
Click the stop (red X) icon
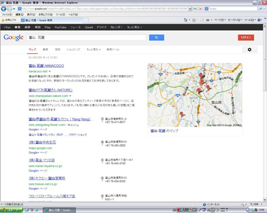click(200, 9)
